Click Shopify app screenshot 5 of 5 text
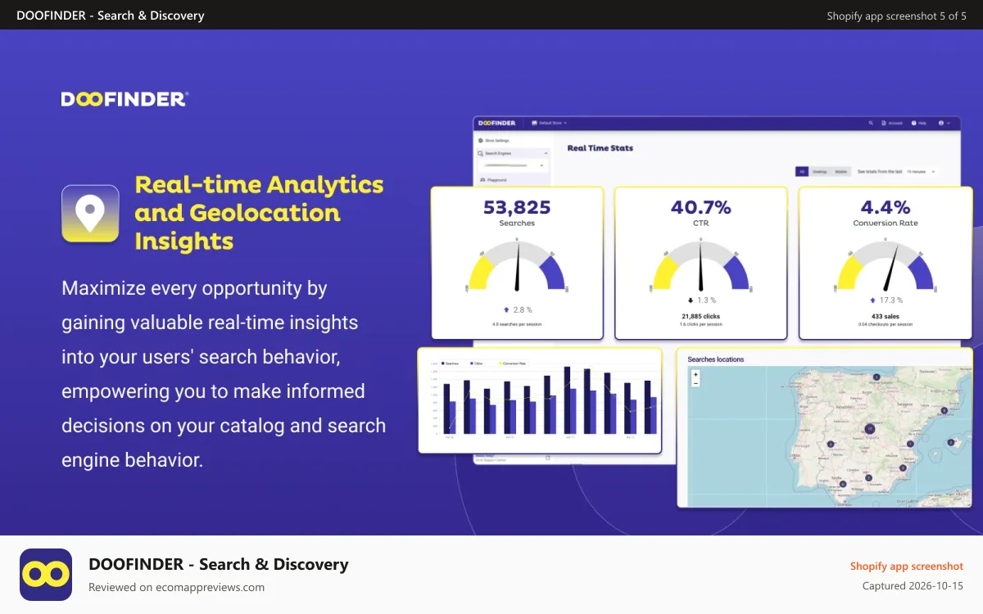 point(896,16)
